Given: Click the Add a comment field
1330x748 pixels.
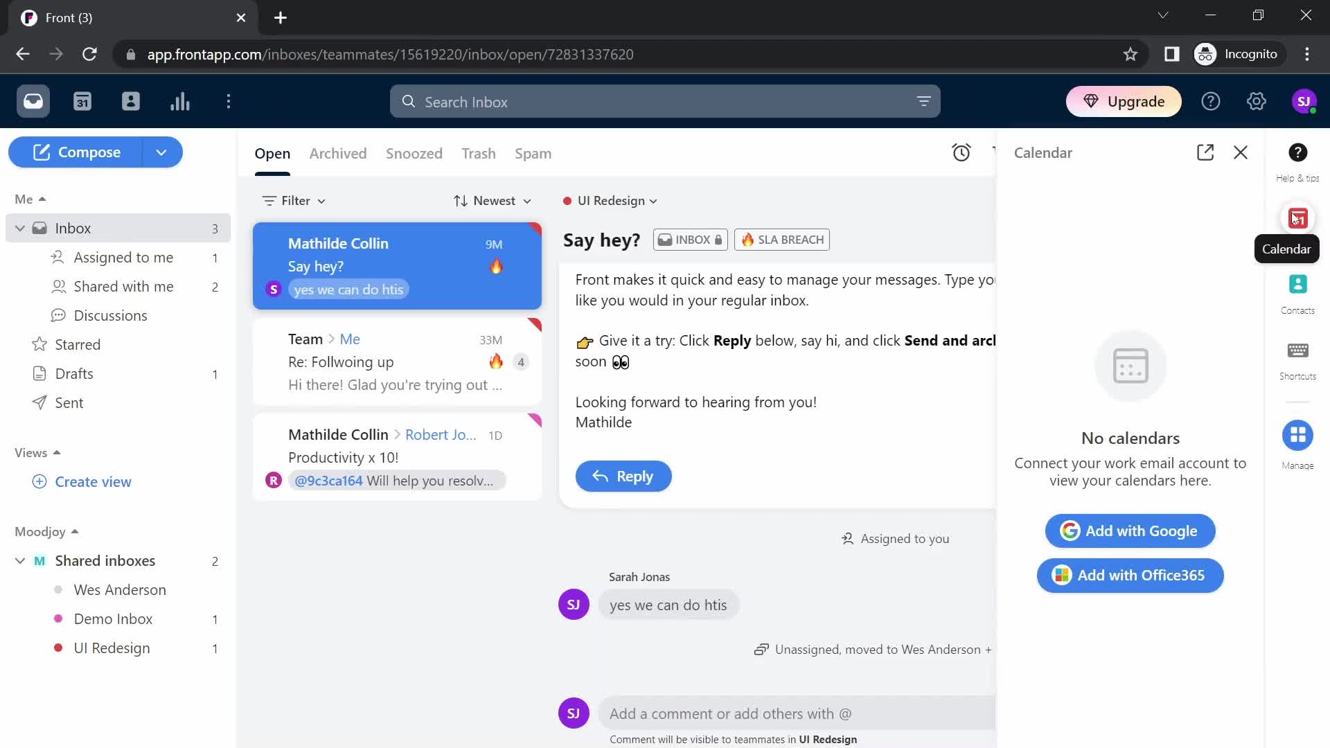Looking at the screenshot, I should 797,714.
